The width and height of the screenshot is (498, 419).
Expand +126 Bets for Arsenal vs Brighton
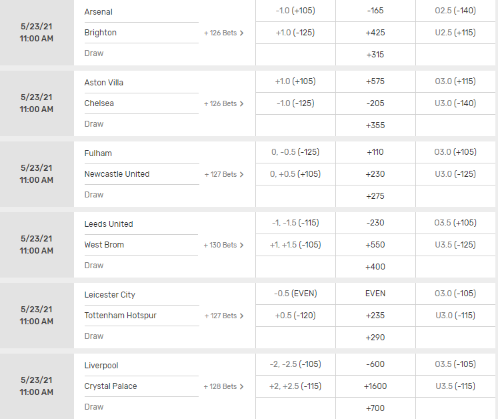tap(223, 33)
